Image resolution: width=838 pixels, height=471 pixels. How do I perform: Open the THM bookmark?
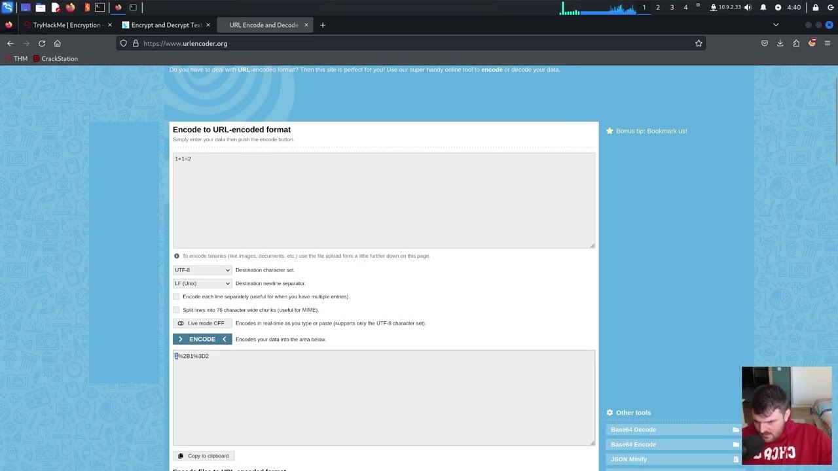click(17, 59)
